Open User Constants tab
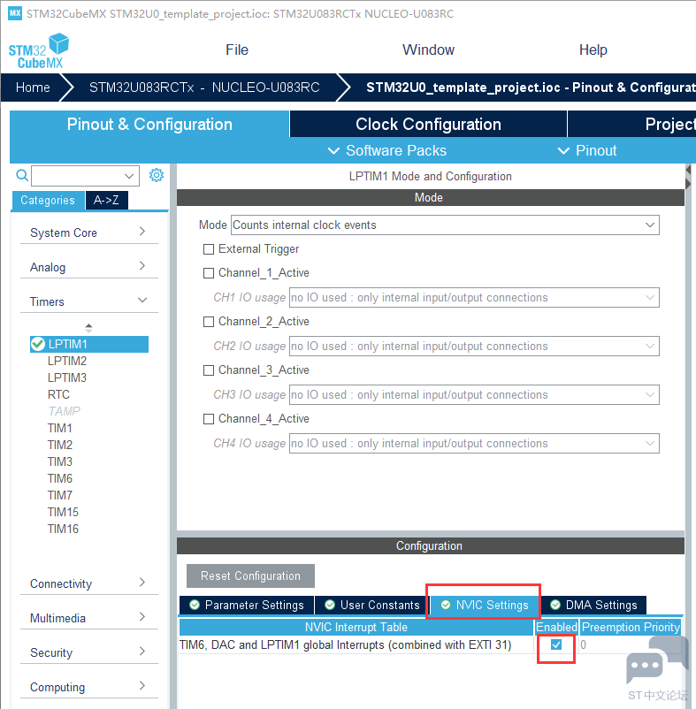The image size is (696, 709). (372, 605)
